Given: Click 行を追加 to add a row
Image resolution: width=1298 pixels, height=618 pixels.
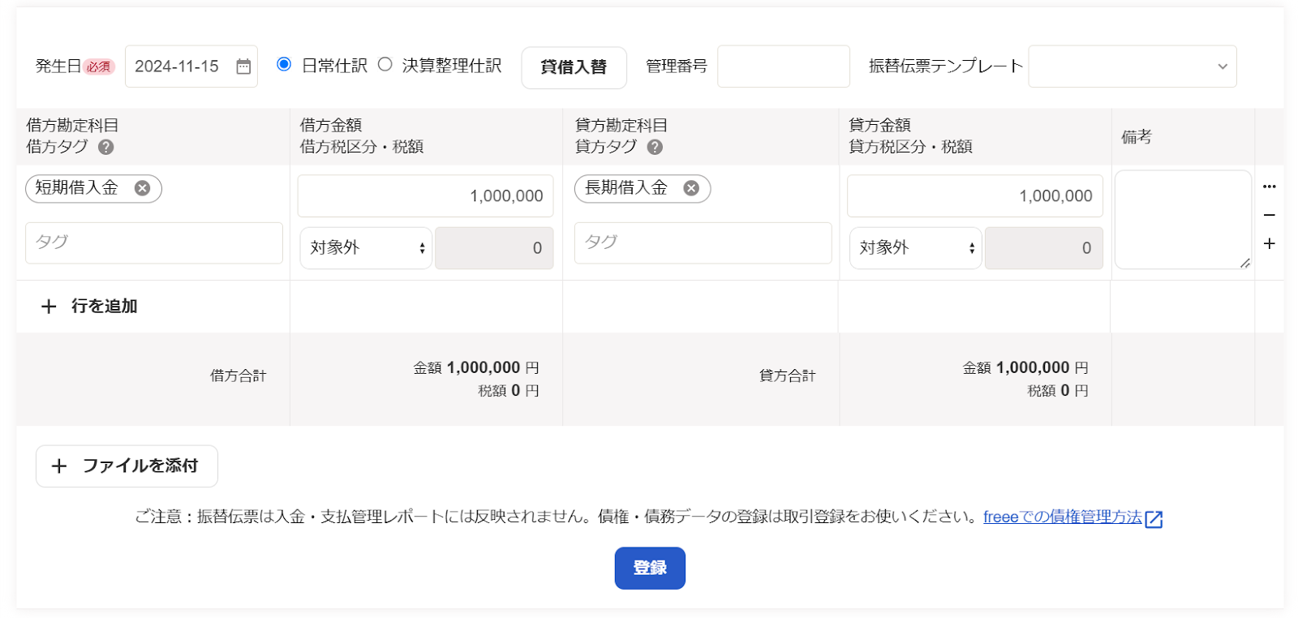Looking at the screenshot, I should [89, 307].
